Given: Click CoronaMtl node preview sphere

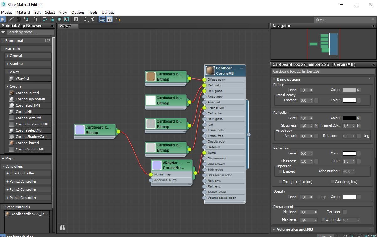Looking at the screenshot, I should (x=210, y=71).
